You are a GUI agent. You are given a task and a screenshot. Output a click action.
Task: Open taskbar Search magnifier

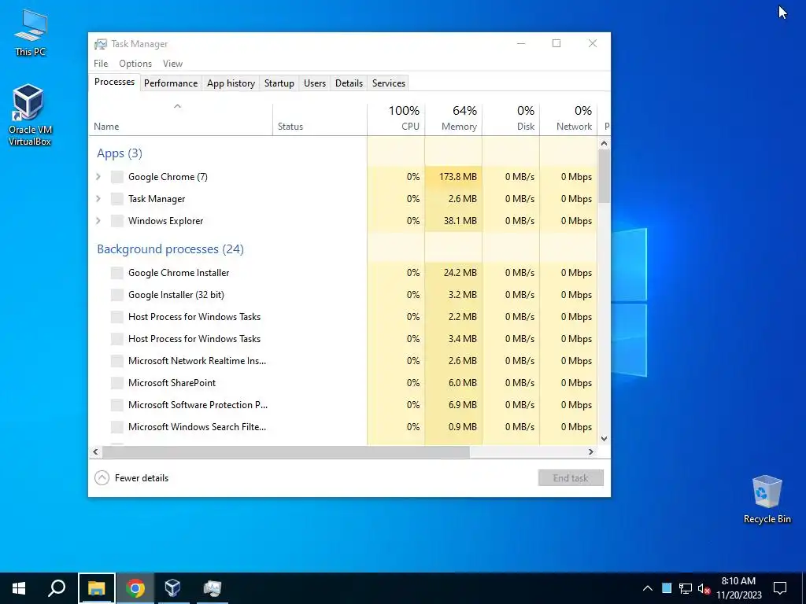point(57,588)
